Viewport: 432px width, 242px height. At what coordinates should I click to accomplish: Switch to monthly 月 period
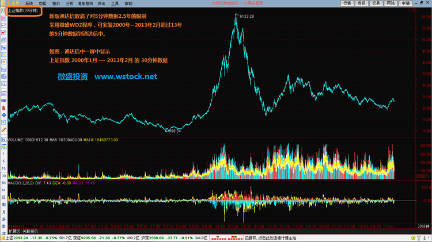pos(3,212)
